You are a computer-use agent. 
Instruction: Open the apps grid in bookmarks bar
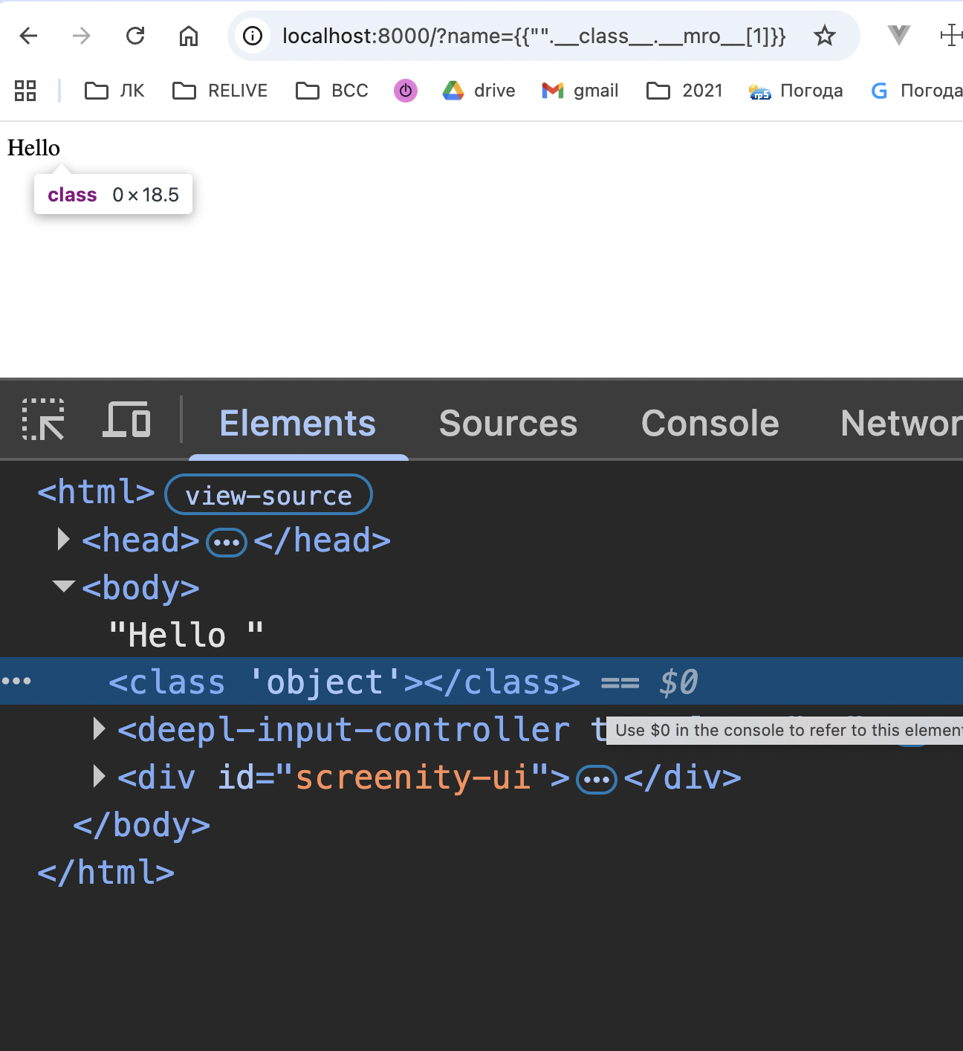click(25, 91)
